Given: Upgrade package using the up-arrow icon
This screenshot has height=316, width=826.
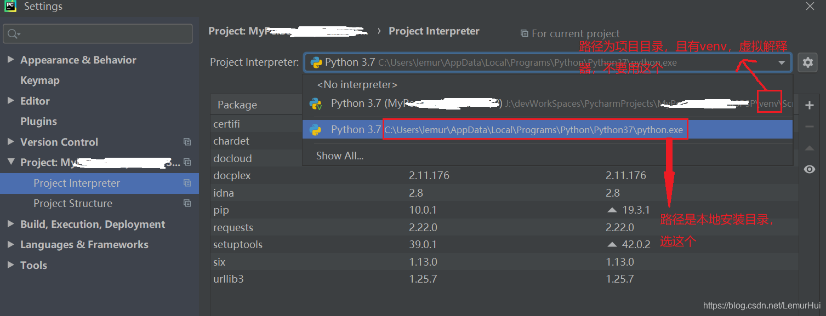Looking at the screenshot, I should [809, 148].
